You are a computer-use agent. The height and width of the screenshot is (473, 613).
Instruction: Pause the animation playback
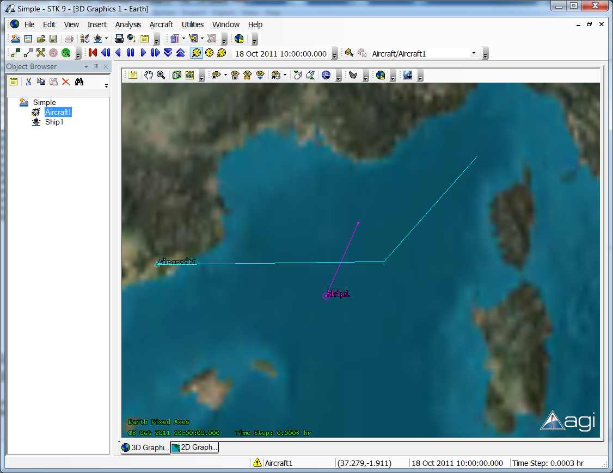[x=131, y=53]
